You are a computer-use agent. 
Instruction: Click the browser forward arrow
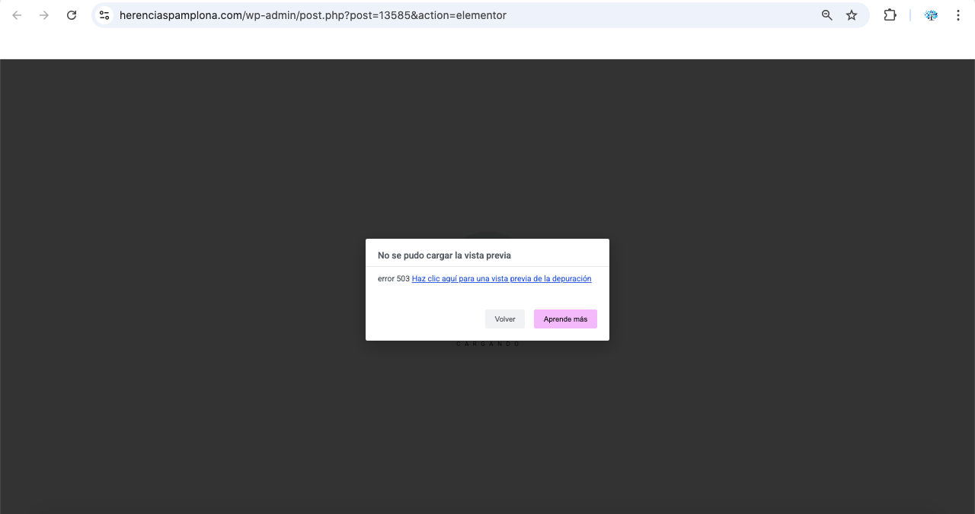click(x=44, y=15)
